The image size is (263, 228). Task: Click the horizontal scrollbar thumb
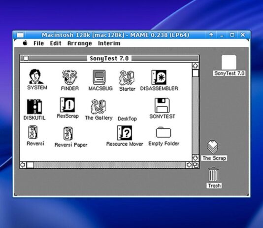31,165
